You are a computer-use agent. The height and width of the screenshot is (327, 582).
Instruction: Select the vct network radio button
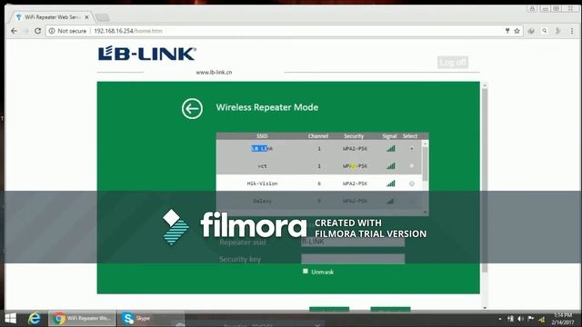(x=412, y=166)
